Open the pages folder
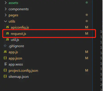The width and height of the screenshot is (103, 91). click(13, 15)
